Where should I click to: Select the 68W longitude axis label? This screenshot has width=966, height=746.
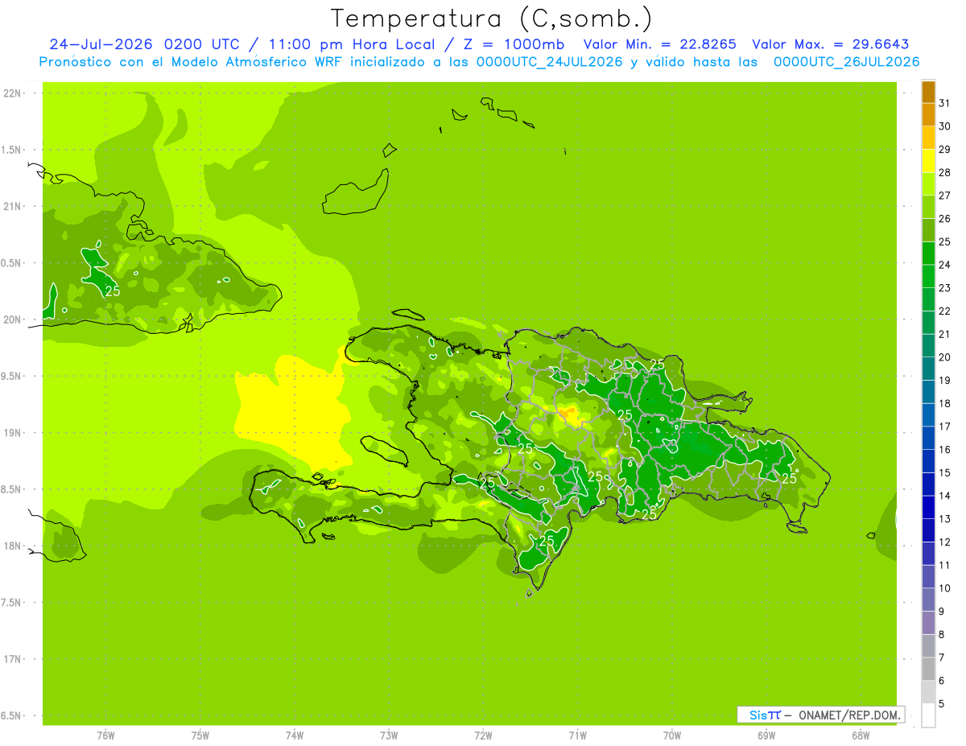861,735
